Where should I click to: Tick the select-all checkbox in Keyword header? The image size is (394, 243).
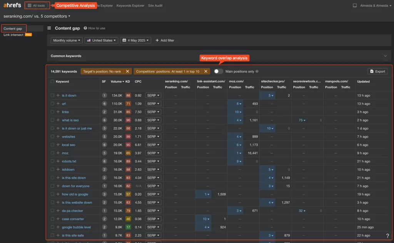[x=53, y=82]
